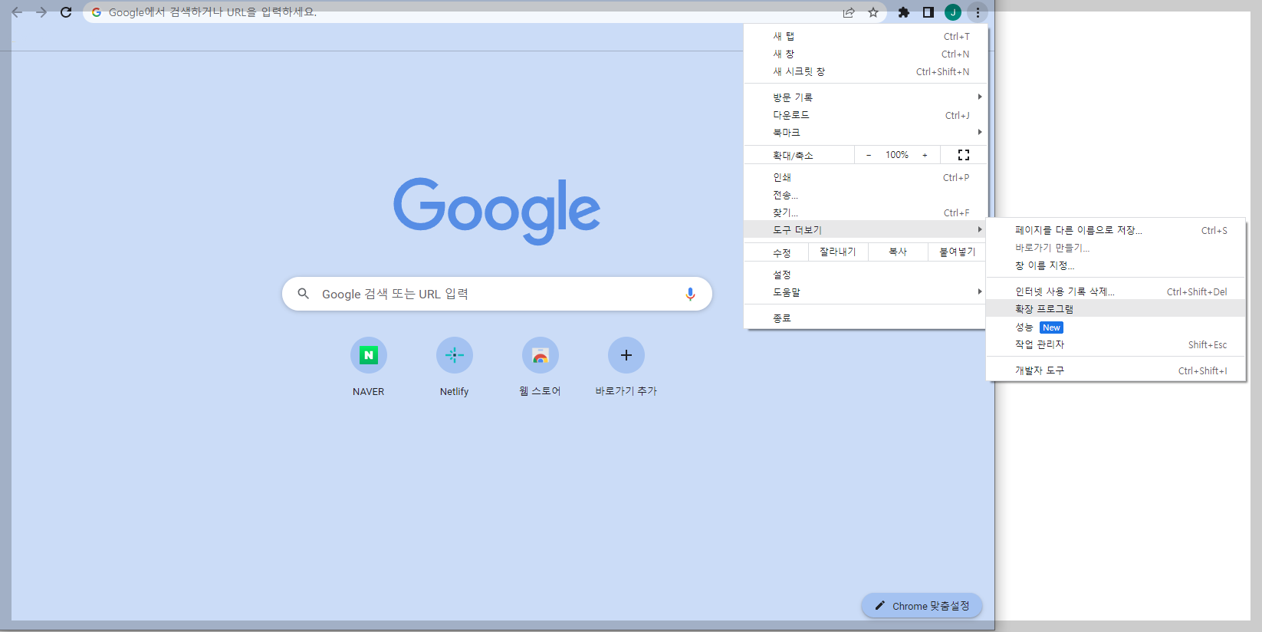Click the Google search input box
1262x632 pixels.
pyautogui.click(x=497, y=294)
